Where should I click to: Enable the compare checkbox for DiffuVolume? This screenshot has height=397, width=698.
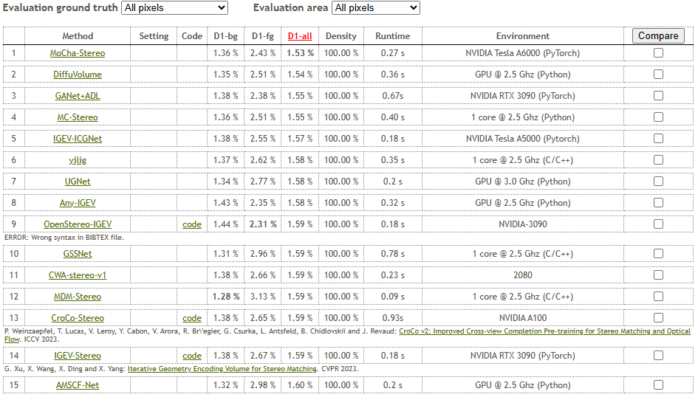click(658, 75)
